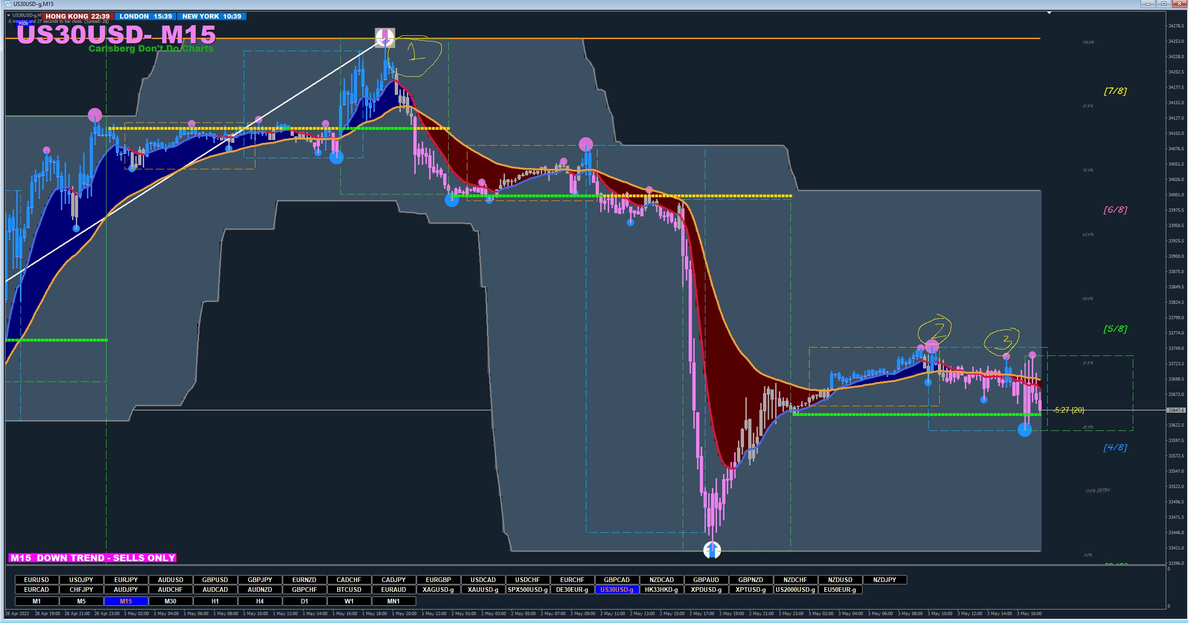This screenshot has width=1189, height=623.
Task: Switch chart to XAUUSD-g symbol
Action: (483, 590)
